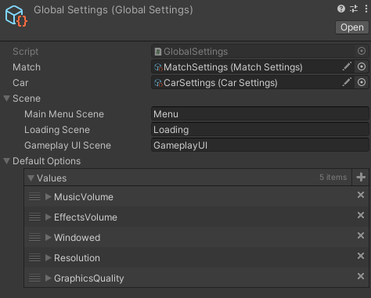
Task: Open the Car field object picker
Action: pos(362,82)
